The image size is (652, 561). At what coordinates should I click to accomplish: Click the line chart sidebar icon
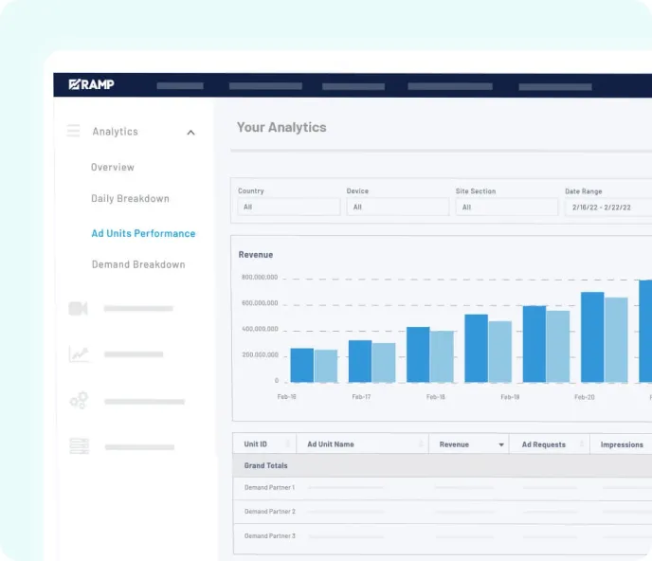[79, 354]
